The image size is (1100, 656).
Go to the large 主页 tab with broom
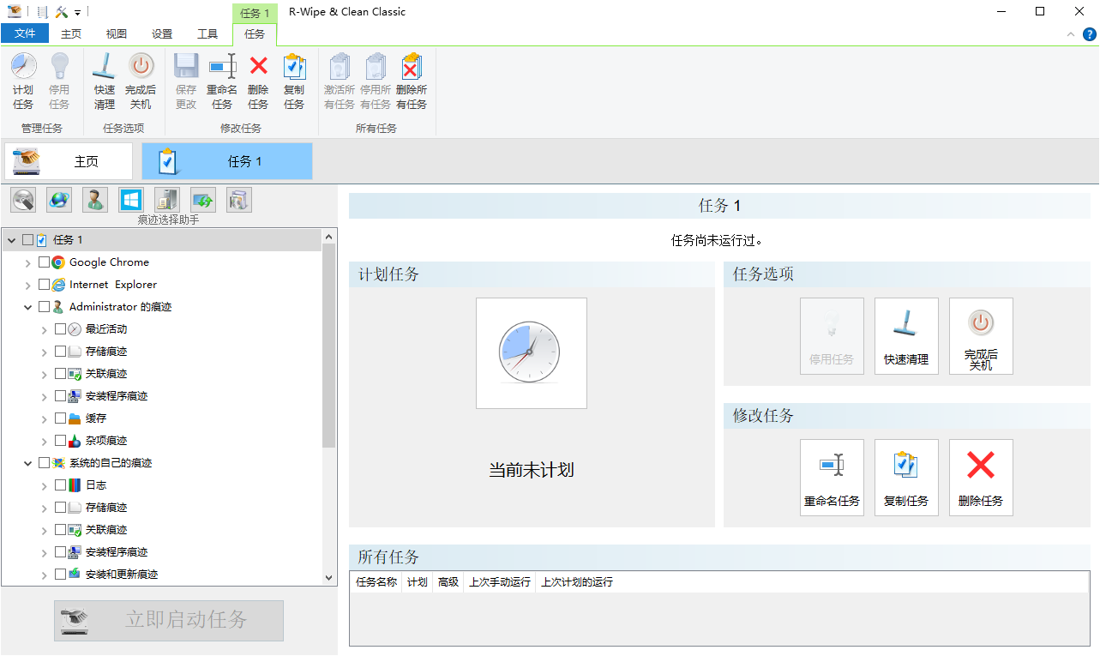click(x=69, y=161)
